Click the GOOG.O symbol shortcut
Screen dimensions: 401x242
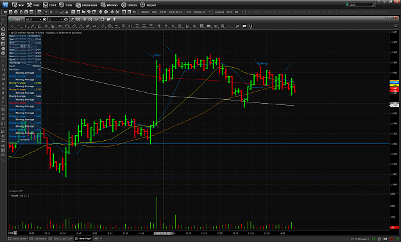tap(200, 12)
